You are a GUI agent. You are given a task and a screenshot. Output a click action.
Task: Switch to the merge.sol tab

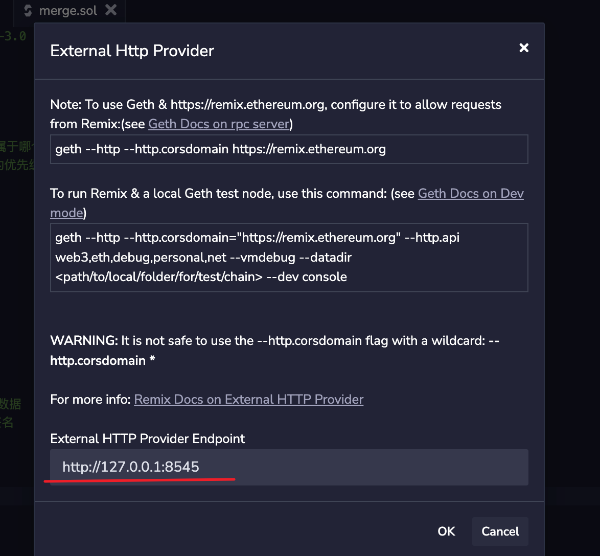coord(68,11)
